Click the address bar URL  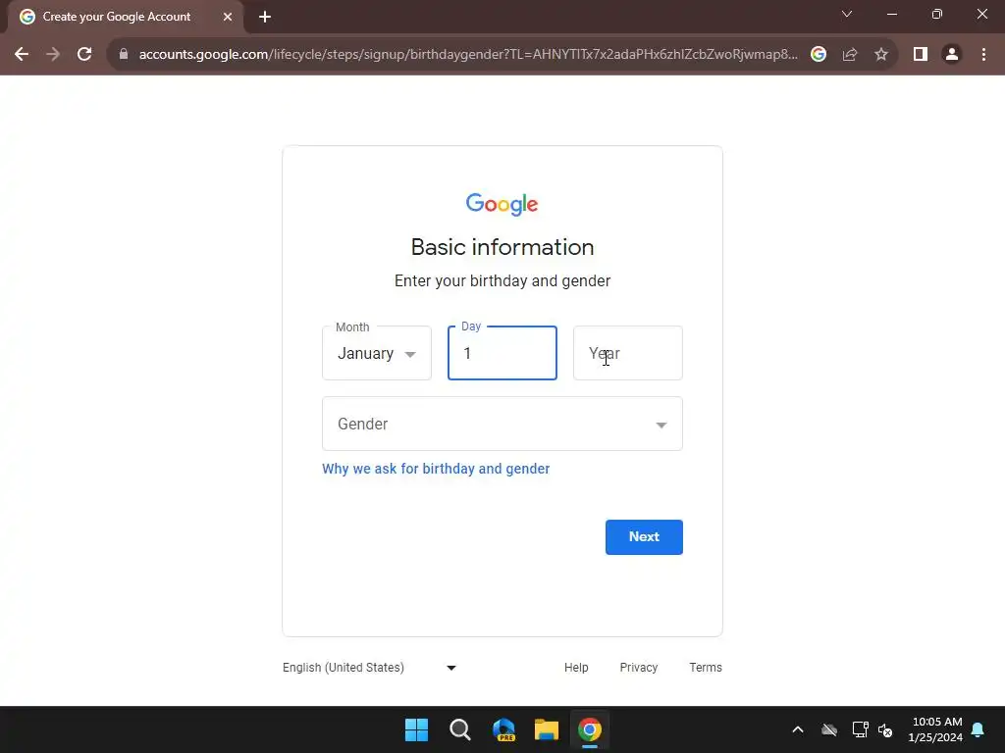pyautogui.click(x=468, y=55)
